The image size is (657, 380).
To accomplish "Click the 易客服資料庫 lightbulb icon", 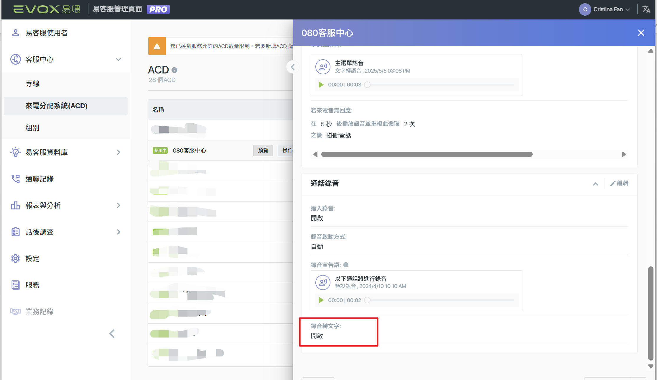I will 15,152.
